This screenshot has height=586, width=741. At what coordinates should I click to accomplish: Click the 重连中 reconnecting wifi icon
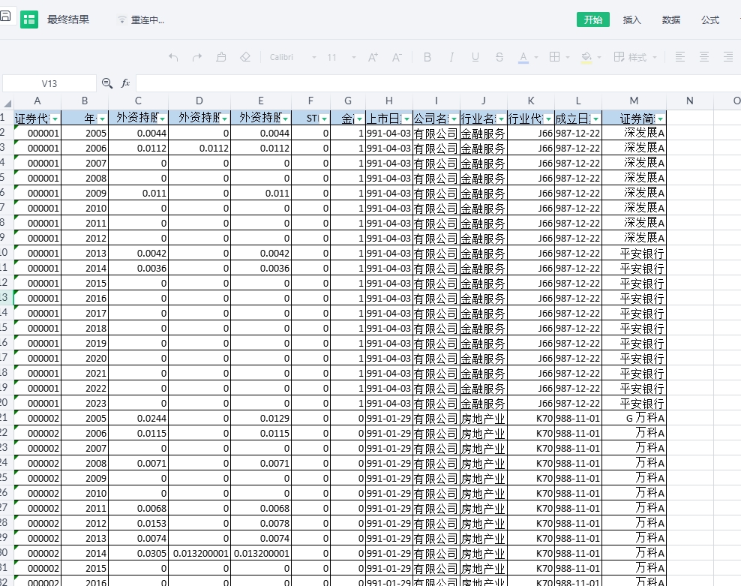pyautogui.click(x=122, y=20)
